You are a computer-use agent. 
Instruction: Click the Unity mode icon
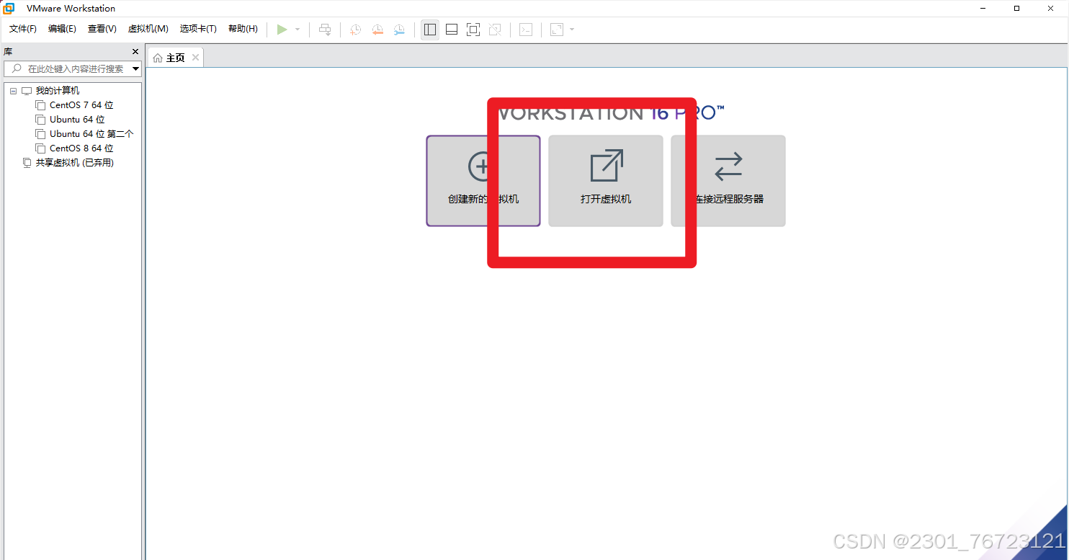495,30
